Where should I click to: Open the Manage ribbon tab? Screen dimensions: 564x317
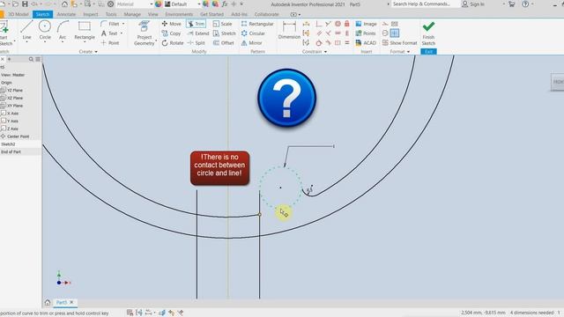132,14
